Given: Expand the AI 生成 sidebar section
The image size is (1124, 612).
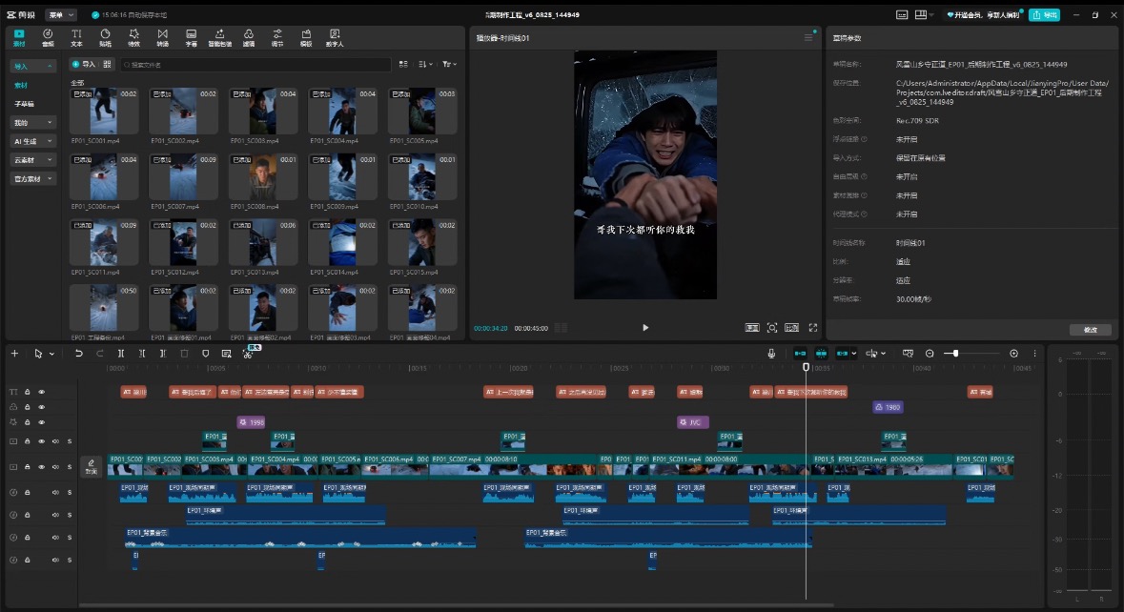Looking at the screenshot, I should click(x=32, y=141).
